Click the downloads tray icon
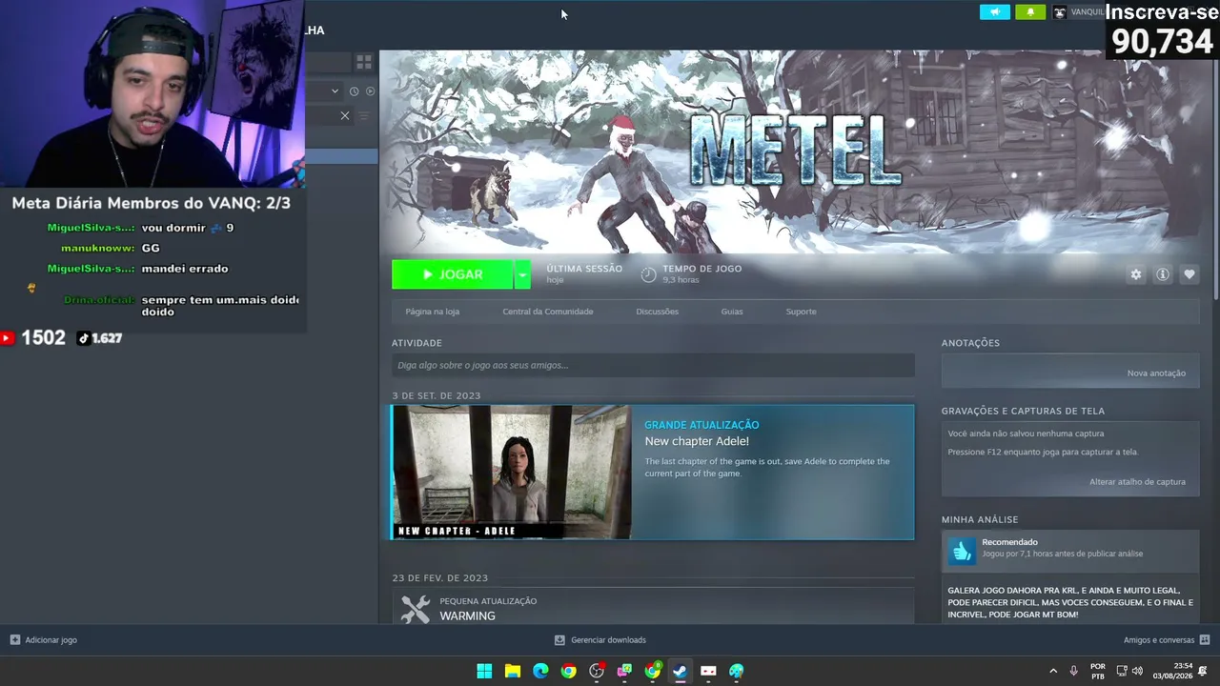 click(560, 640)
